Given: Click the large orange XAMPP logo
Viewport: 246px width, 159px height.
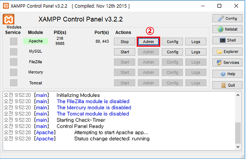Looking at the screenshot, I should (x=9, y=19).
